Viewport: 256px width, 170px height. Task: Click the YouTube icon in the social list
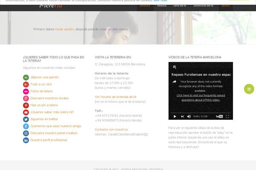[26, 112]
